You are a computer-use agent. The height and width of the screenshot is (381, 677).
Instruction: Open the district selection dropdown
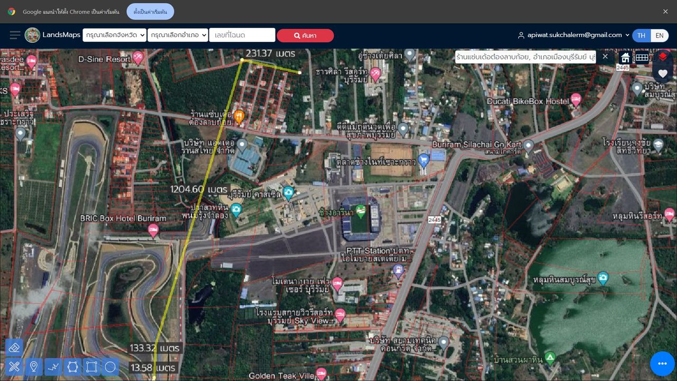pos(178,35)
